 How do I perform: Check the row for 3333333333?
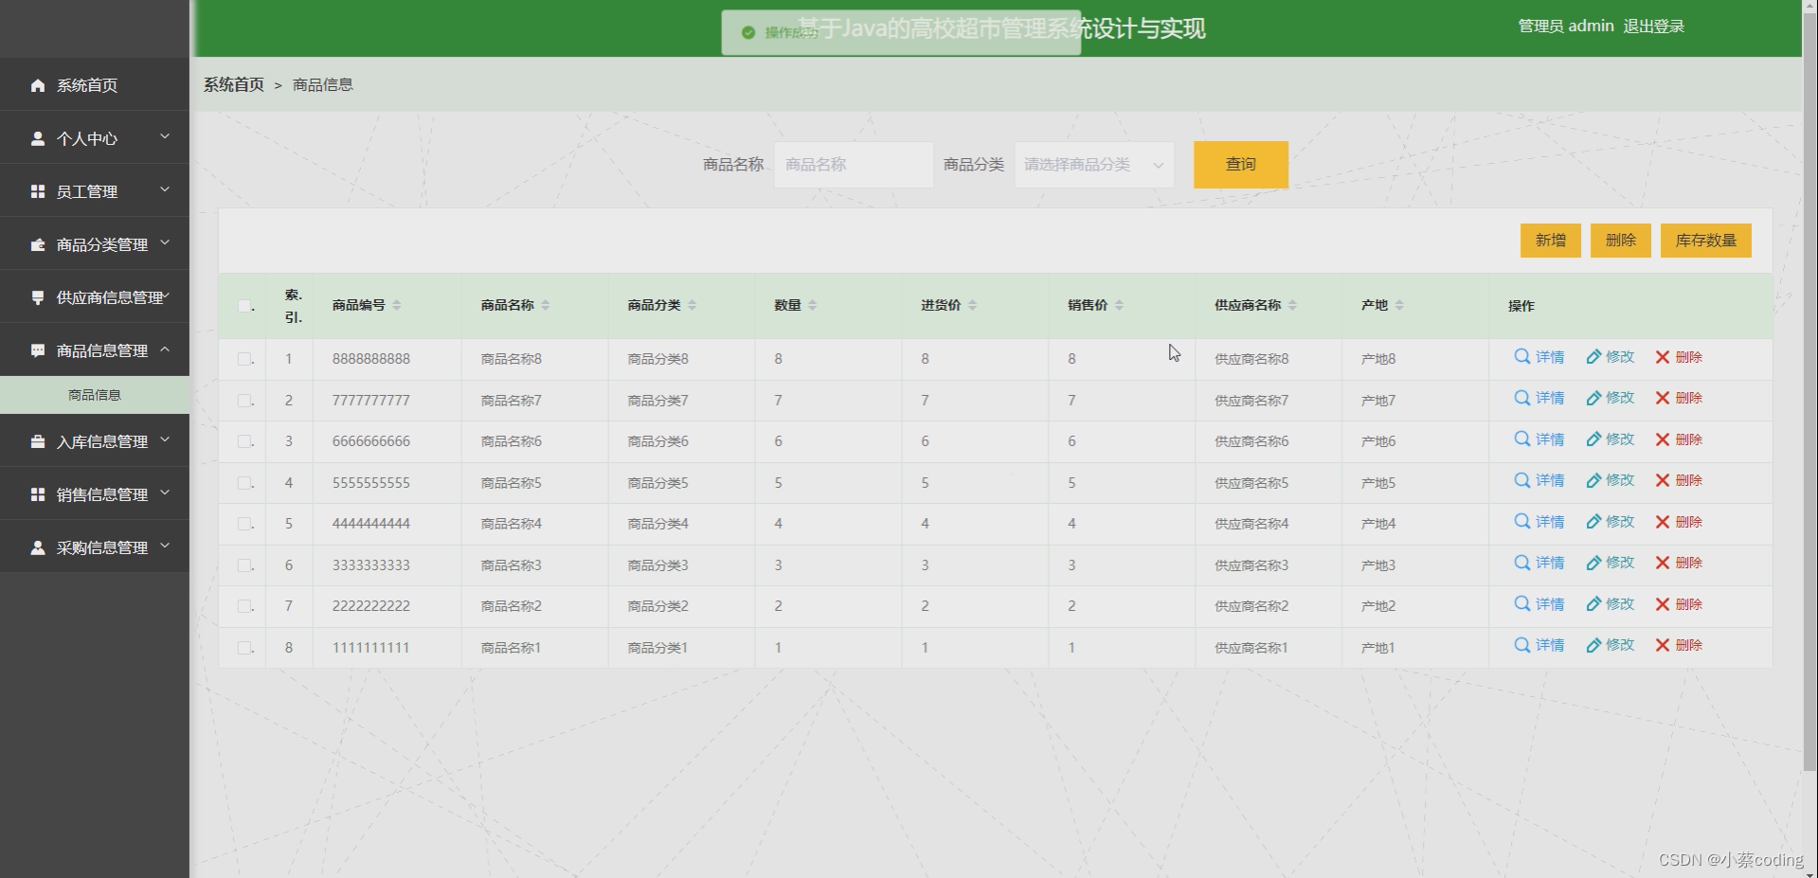click(244, 565)
